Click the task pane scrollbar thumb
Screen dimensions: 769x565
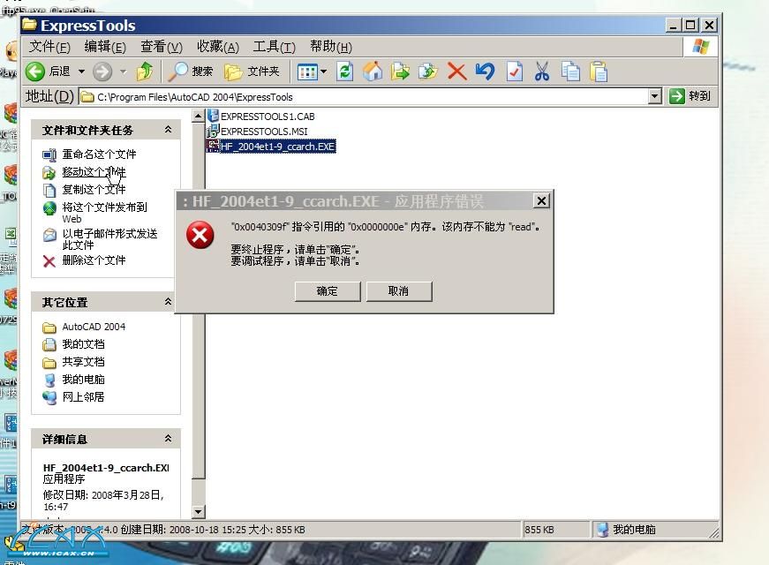198,396
